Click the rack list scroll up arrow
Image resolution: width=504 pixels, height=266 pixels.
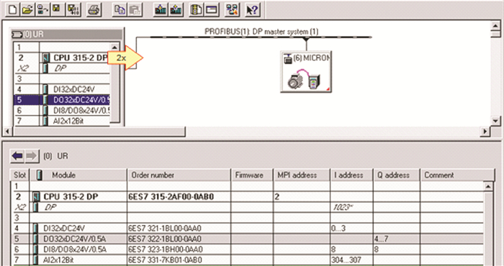(x=114, y=47)
